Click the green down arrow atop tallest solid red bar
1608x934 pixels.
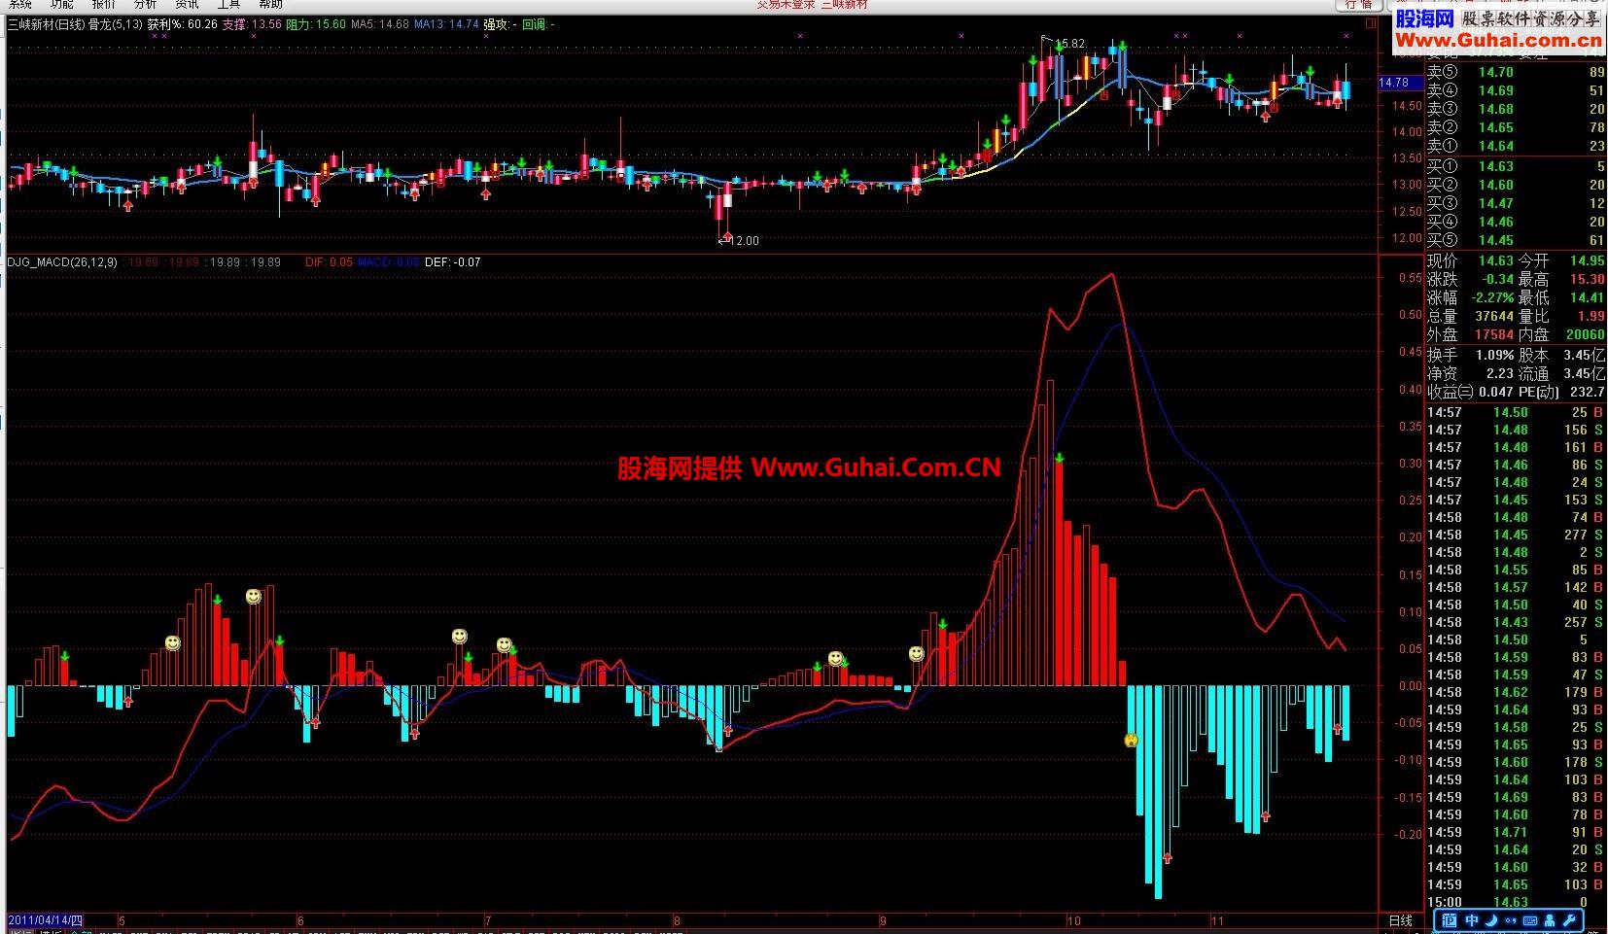tap(1059, 458)
